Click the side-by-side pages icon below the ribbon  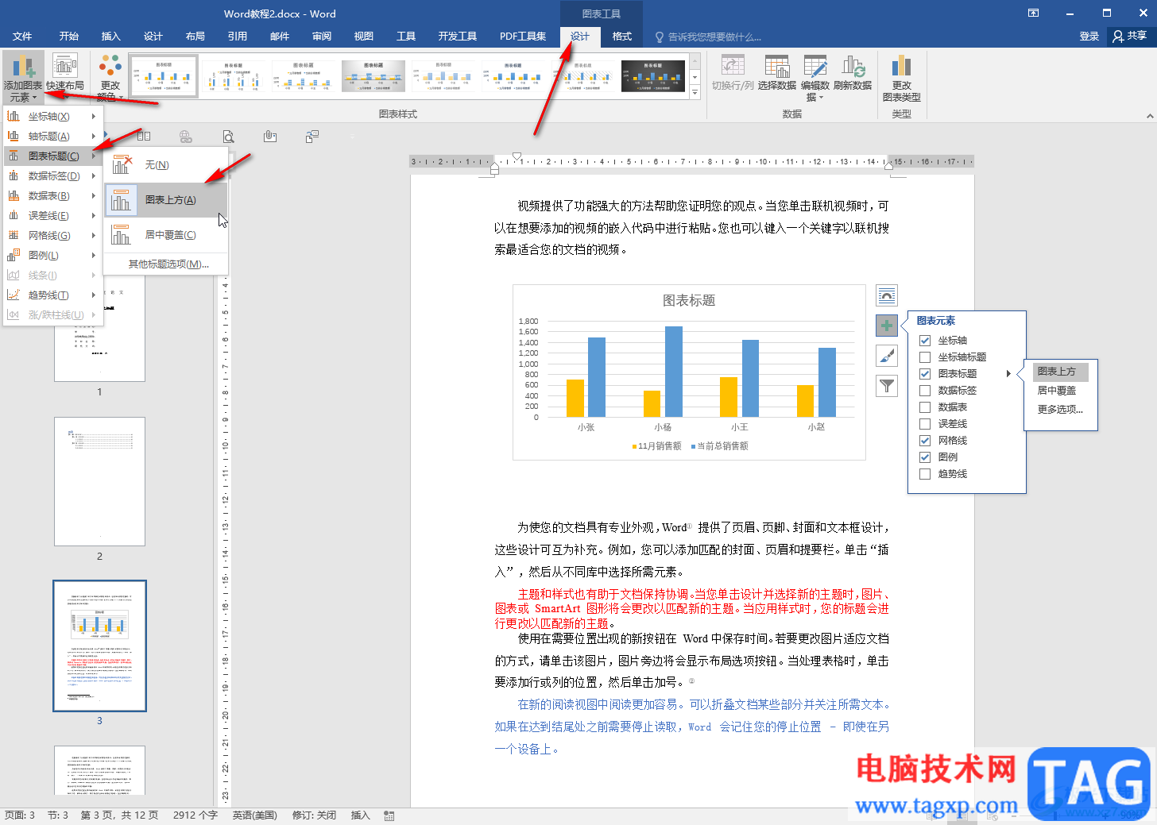click(x=144, y=137)
